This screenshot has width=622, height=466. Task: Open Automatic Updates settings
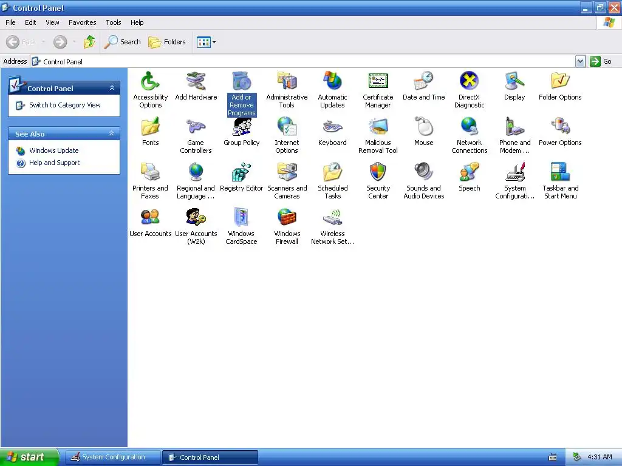[x=332, y=90]
